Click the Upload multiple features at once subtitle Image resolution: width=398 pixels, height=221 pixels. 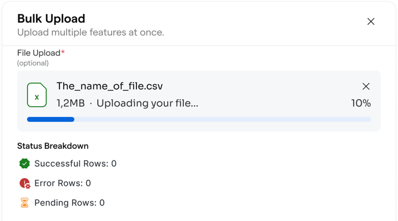(x=91, y=32)
